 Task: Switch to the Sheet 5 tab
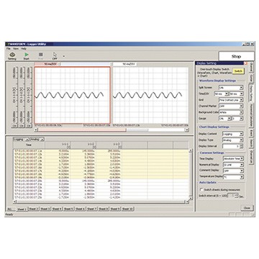tap(68, 209)
